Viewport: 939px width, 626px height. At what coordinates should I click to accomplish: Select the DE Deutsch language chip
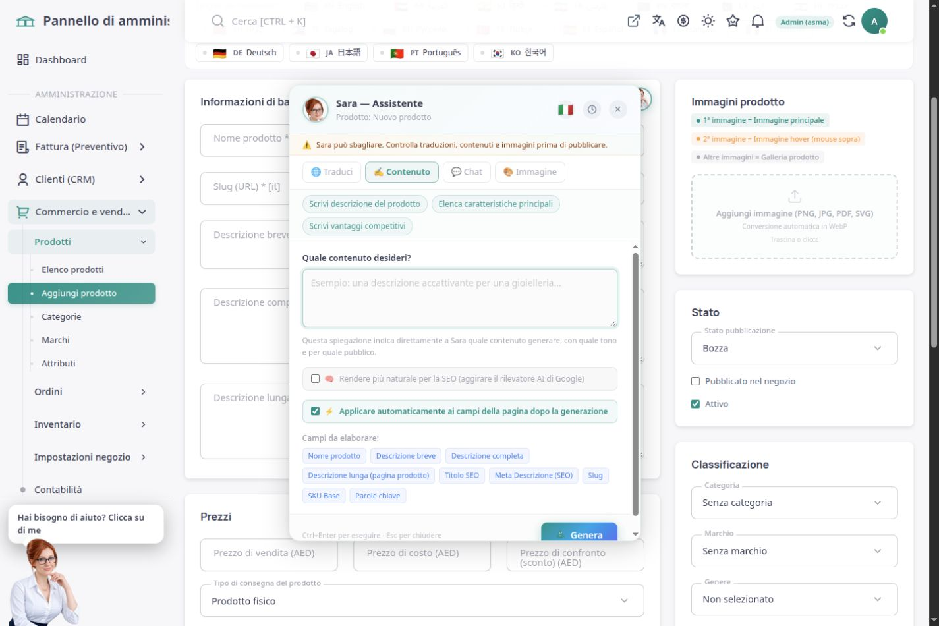240,53
